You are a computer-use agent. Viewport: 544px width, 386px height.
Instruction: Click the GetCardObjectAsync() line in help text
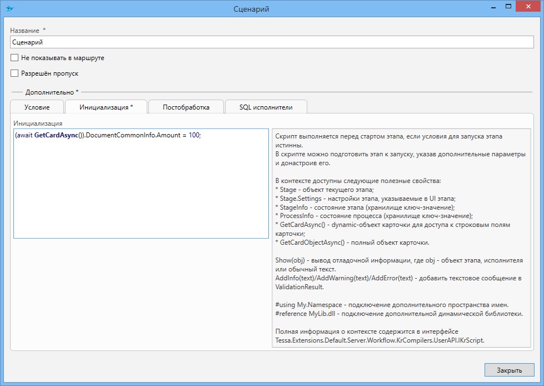click(352, 243)
